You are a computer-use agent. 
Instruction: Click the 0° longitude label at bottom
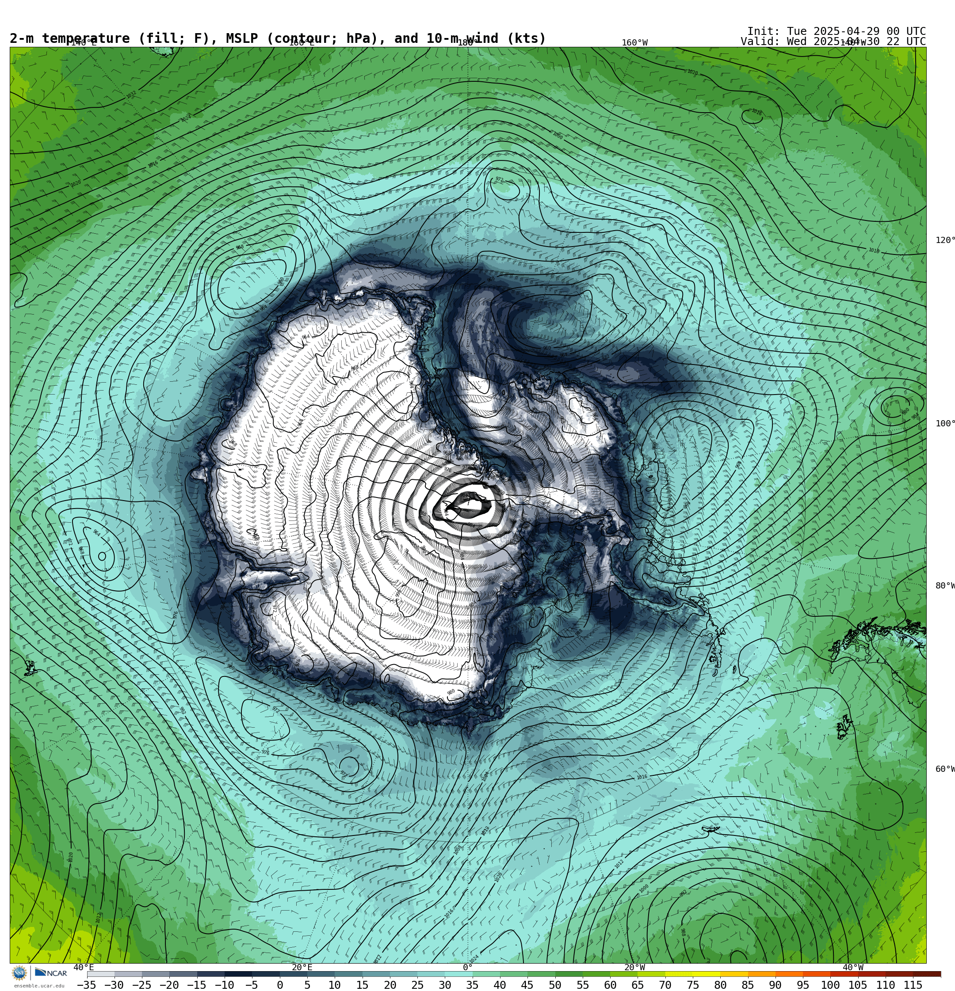coord(468,967)
